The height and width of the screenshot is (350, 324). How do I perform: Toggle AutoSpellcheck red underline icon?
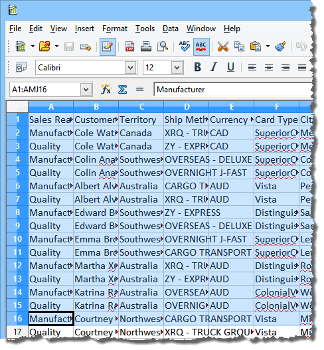(201, 46)
